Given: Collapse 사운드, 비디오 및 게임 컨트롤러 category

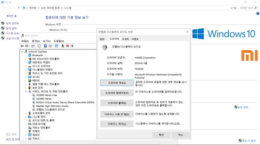Looking at the screenshot, I should [26, 91].
